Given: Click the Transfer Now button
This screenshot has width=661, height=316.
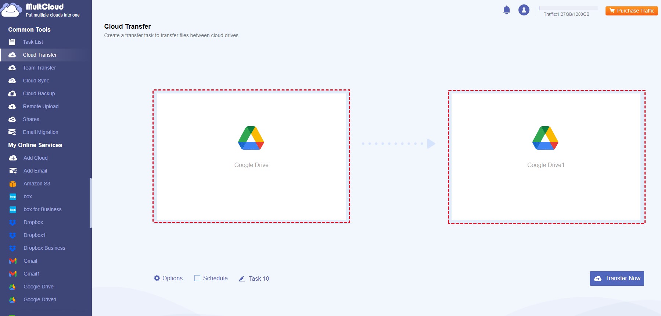Looking at the screenshot, I should (x=617, y=278).
